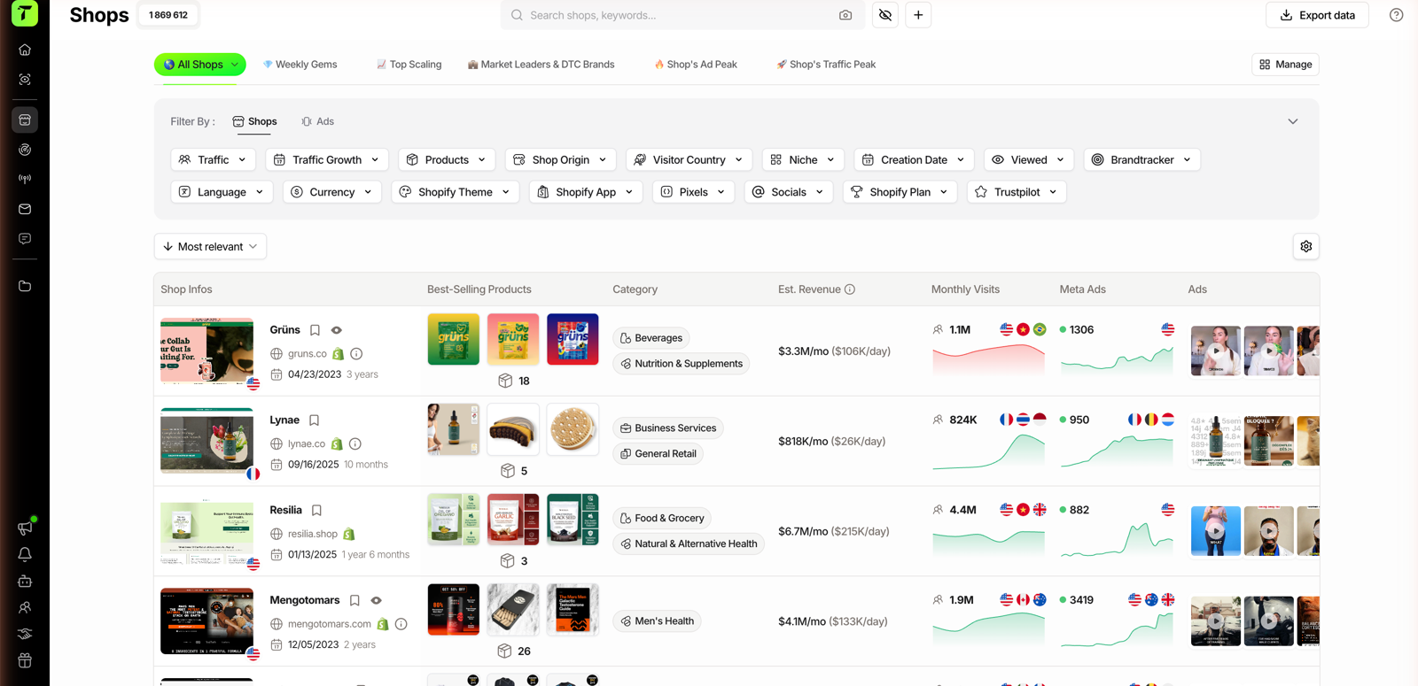Click the plus button beside search

[x=918, y=15]
